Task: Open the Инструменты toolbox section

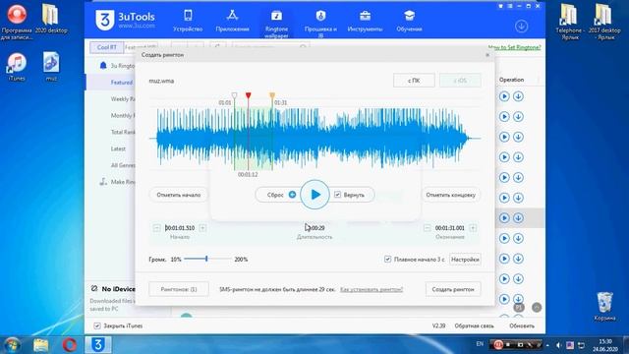Action: point(365,21)
